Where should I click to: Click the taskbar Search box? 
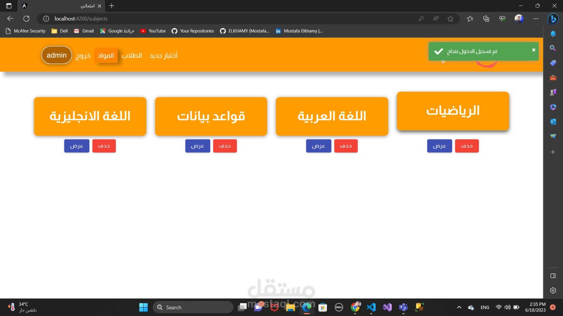(193, 307)
